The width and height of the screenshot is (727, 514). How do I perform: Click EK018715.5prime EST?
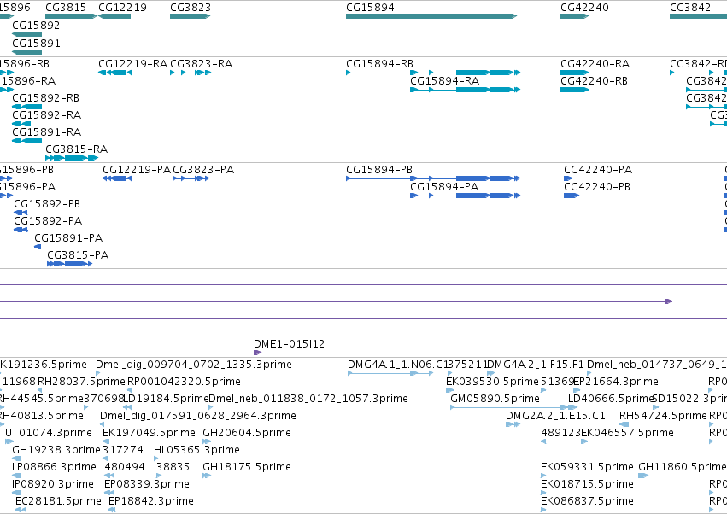[x=543, y=493]
